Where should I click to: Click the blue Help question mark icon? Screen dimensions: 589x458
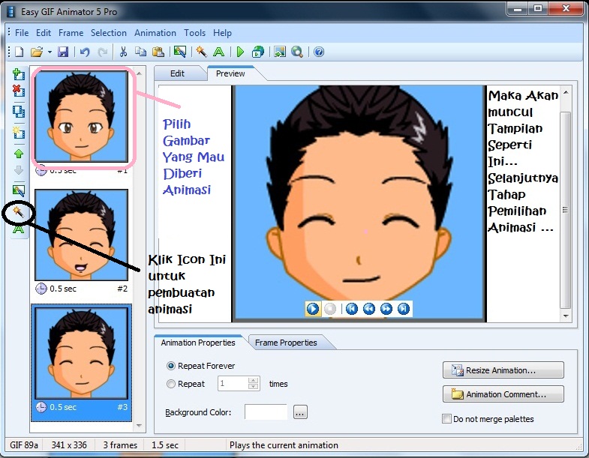click(319, 52)
